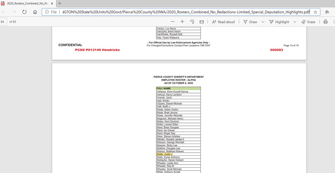335x173 pixels.
Task: Click the row Wade, Jennifer Michelle
Action: (178, 115)
